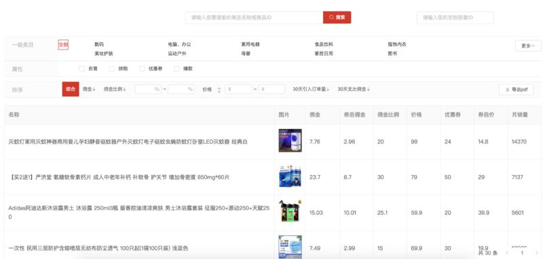Go to the previous page arrow
The image size is (543, 259).
pyautogui.click(x=507, y=253)
